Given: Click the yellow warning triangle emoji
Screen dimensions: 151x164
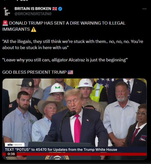Looking at the screenshot, I should click(33, 29).
